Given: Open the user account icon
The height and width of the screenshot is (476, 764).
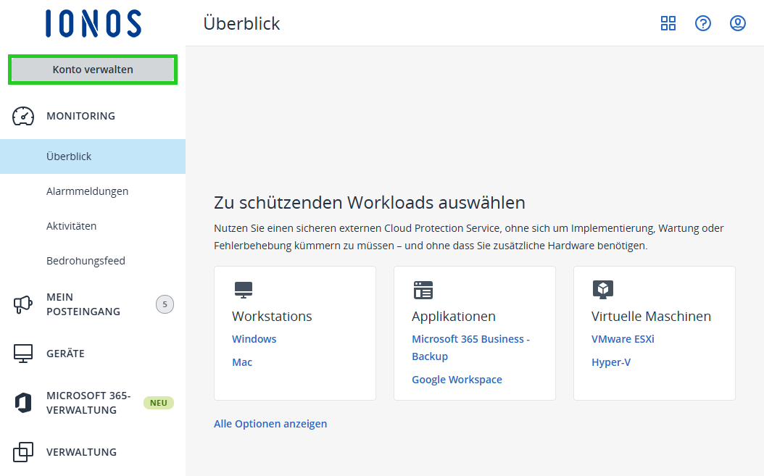Looking at the screenshot, I should click(x=737, y=23).
